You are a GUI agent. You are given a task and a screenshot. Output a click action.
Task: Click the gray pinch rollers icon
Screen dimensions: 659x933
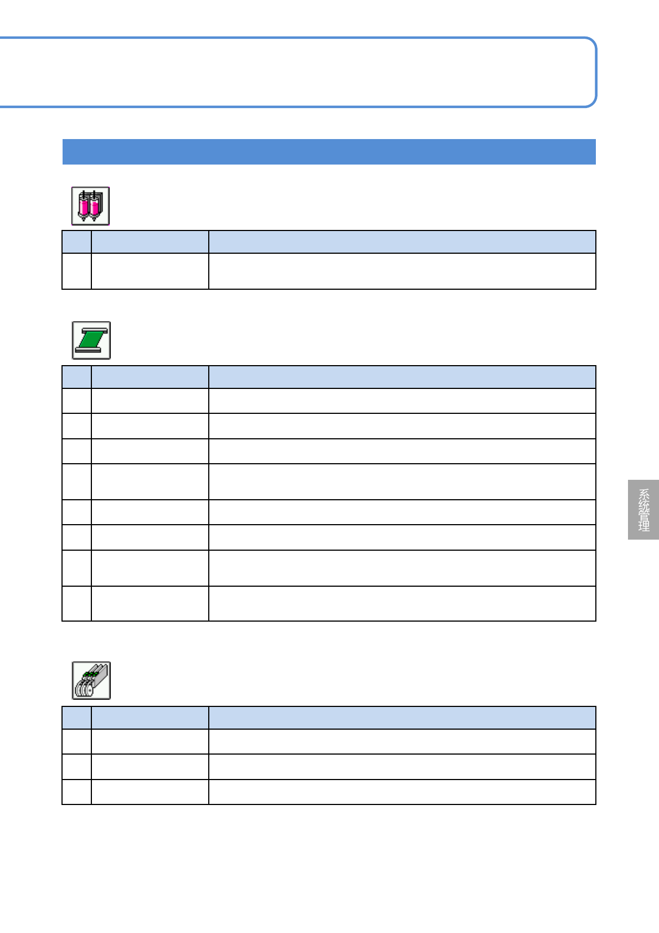pos(91,680)
